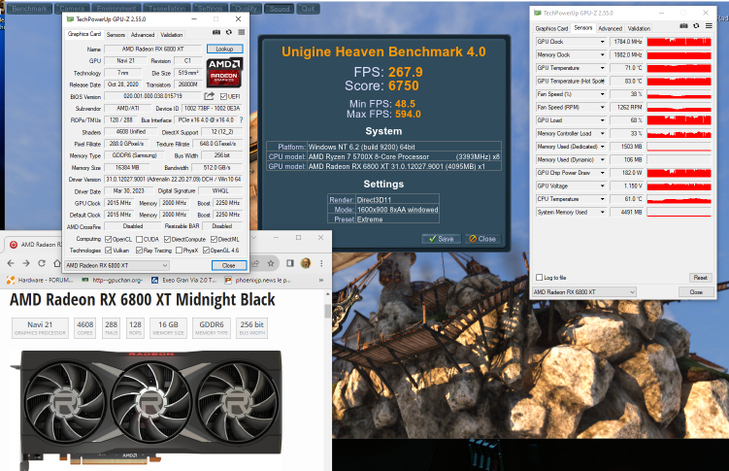Save the Heaven benchmark result
Image resolution: width=729 pixels, height=471 pixels.
tap(442, 239)
